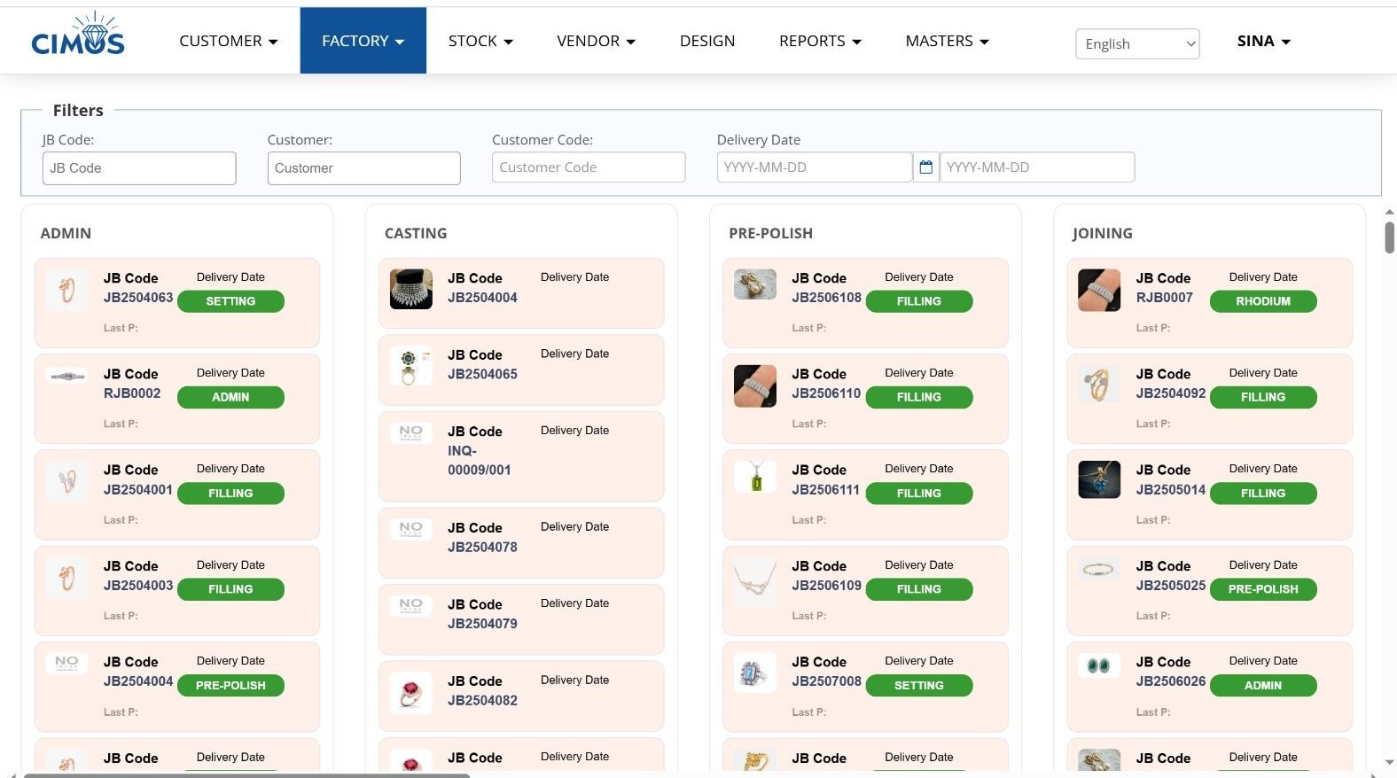Click SETTING badge on JB2504063
Viewport: 1397px width, 778px height.
tap(230, 301)
